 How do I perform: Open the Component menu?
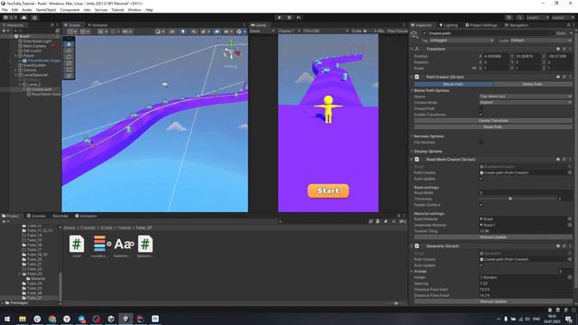tap(70, 10)
